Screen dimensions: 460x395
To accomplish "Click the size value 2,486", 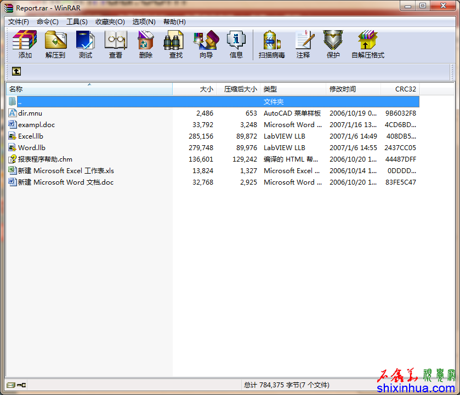I will coord(205,113).
